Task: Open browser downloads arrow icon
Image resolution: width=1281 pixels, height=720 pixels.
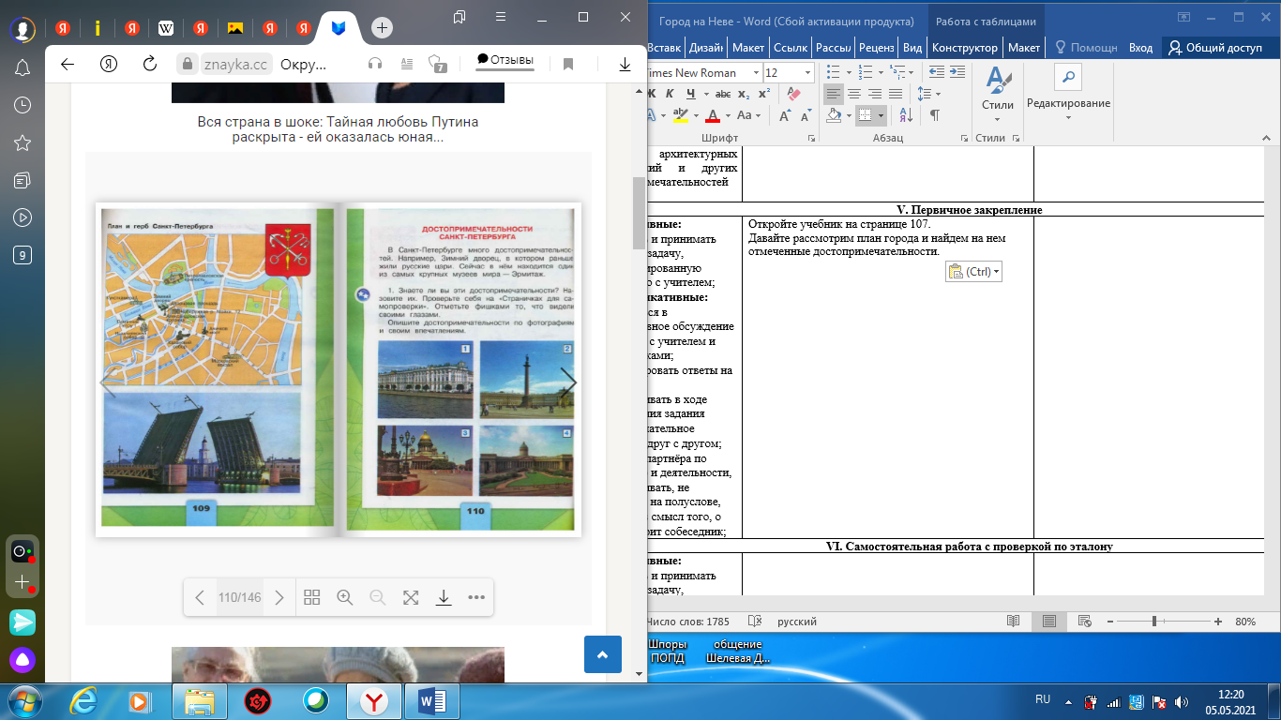Action: [625, 64]
